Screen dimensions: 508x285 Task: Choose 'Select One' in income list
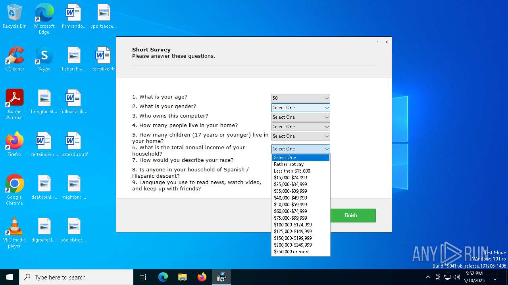coord(301,158)
